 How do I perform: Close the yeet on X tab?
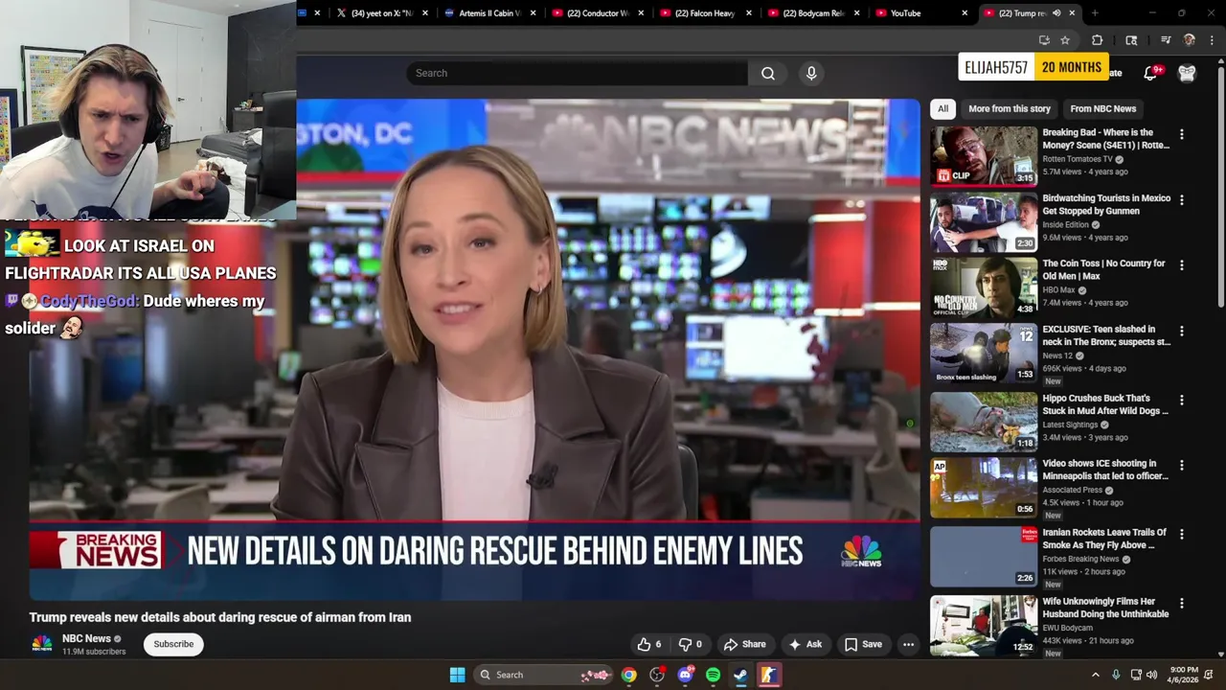pyautogui.click(x=425, y=13)
